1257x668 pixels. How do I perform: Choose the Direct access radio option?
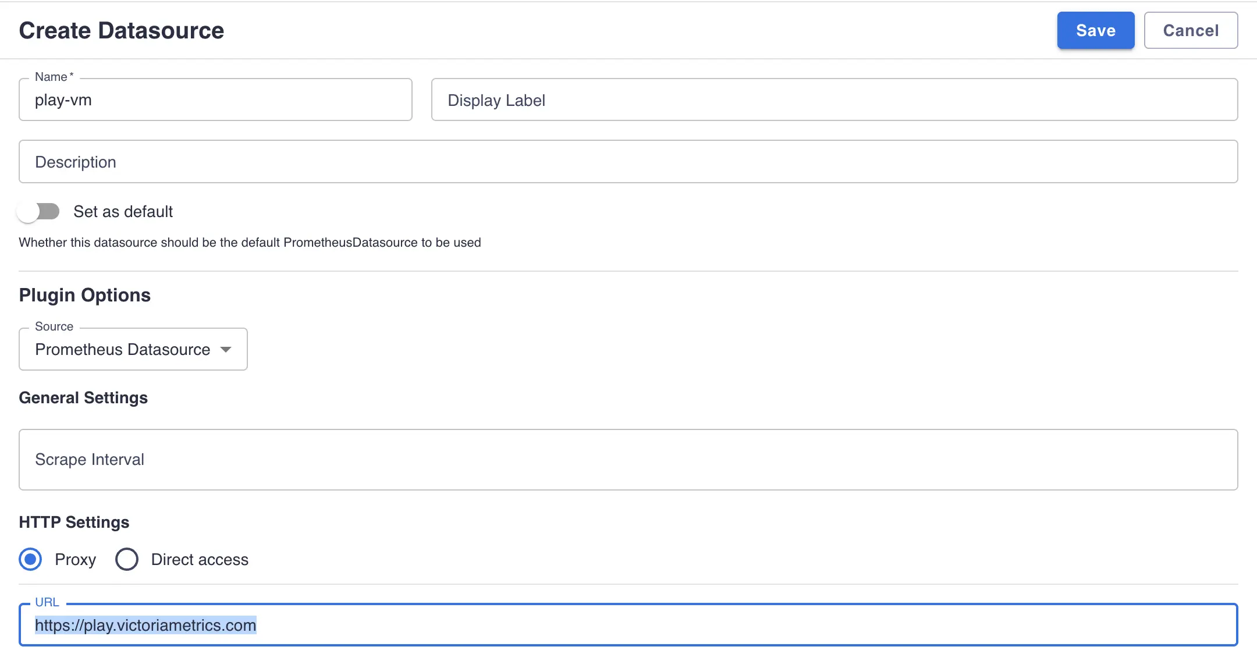[126, 559]
